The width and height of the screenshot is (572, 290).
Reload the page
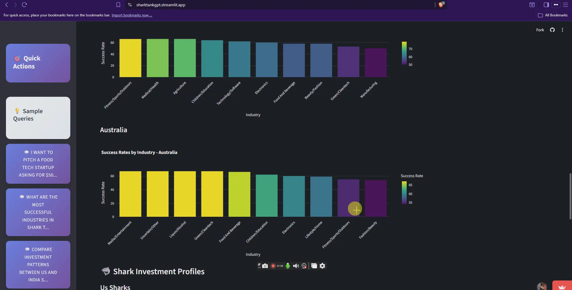(24, 5)
